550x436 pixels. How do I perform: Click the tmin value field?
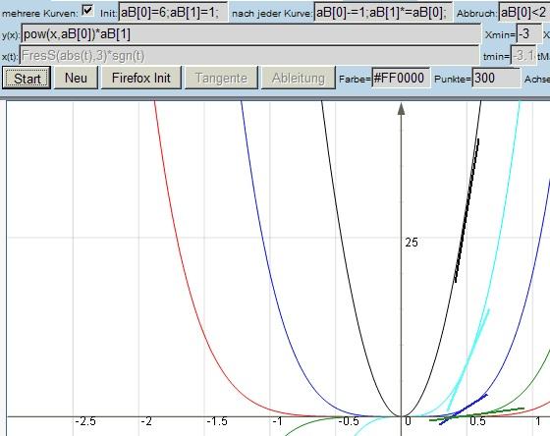coord(522,55)
